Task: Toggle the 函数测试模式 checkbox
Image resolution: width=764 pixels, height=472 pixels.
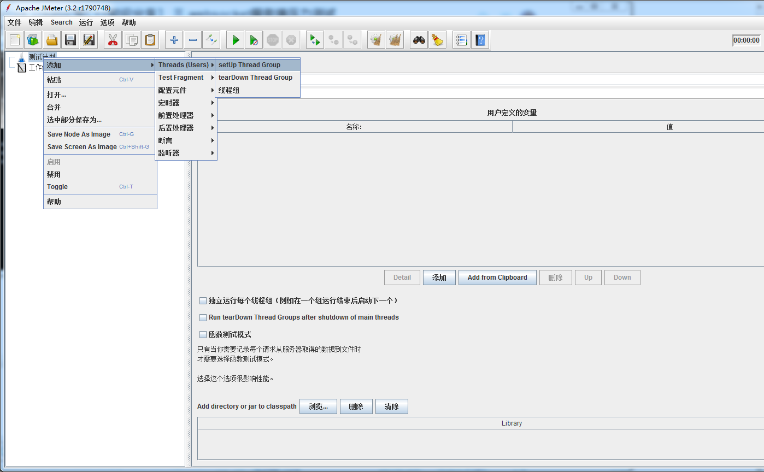Action: coord(203,334)
